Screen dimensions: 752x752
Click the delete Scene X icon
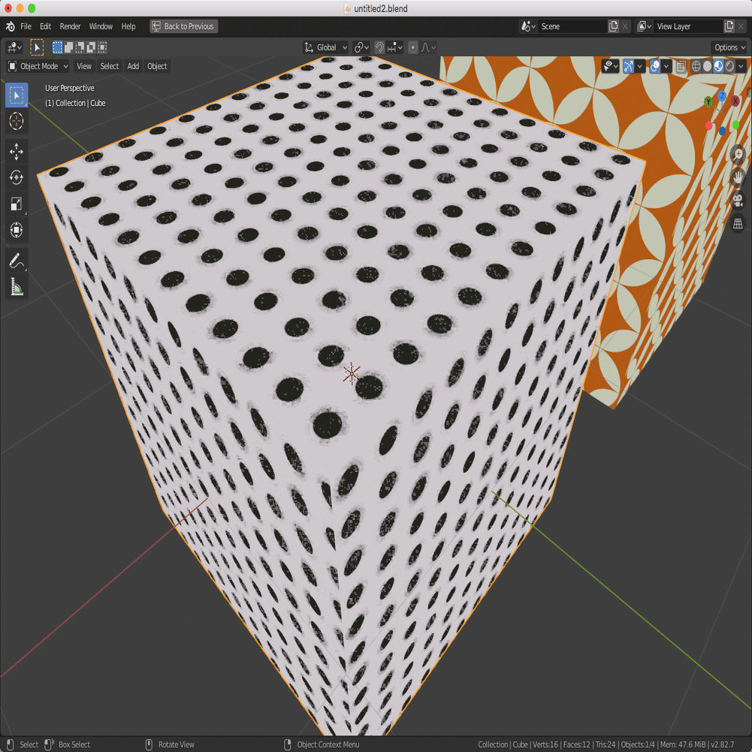625,26
